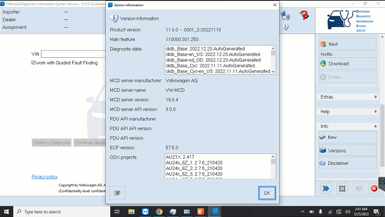Click the screenshot camera icon in dialog
Screen dimensions: 385x217
click(117, 193)
